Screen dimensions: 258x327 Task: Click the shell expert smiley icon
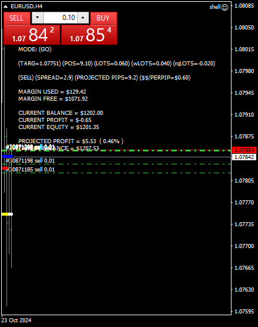click(225, 7)
